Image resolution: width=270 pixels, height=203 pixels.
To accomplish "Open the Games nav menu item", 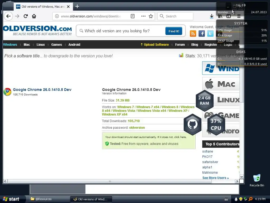I will pos(56,44).
